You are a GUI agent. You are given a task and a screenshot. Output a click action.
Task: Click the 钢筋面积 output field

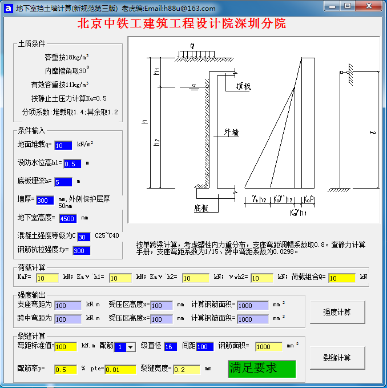pos(269,347)
